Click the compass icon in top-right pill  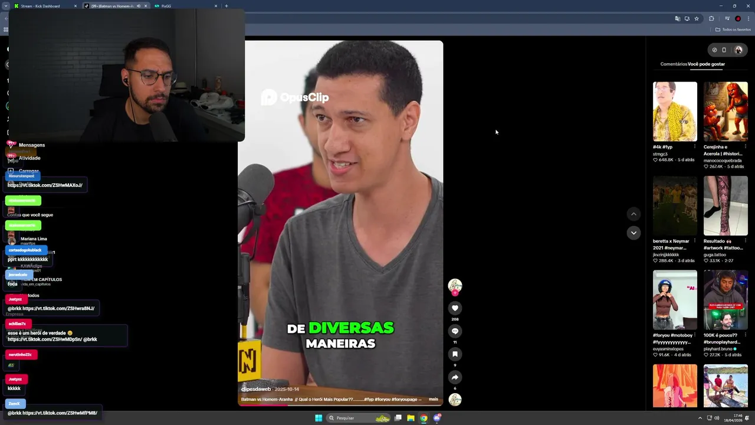click(714, 50)
